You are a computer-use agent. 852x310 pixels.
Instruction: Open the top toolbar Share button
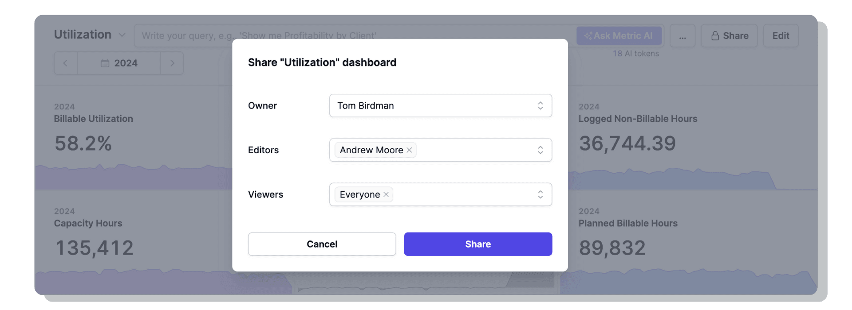click(x=730, y=35)
